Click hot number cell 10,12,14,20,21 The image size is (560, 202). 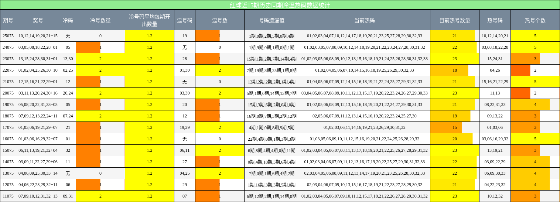point(495,36)
